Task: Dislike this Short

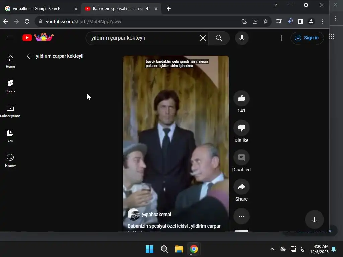Action: 242,128
